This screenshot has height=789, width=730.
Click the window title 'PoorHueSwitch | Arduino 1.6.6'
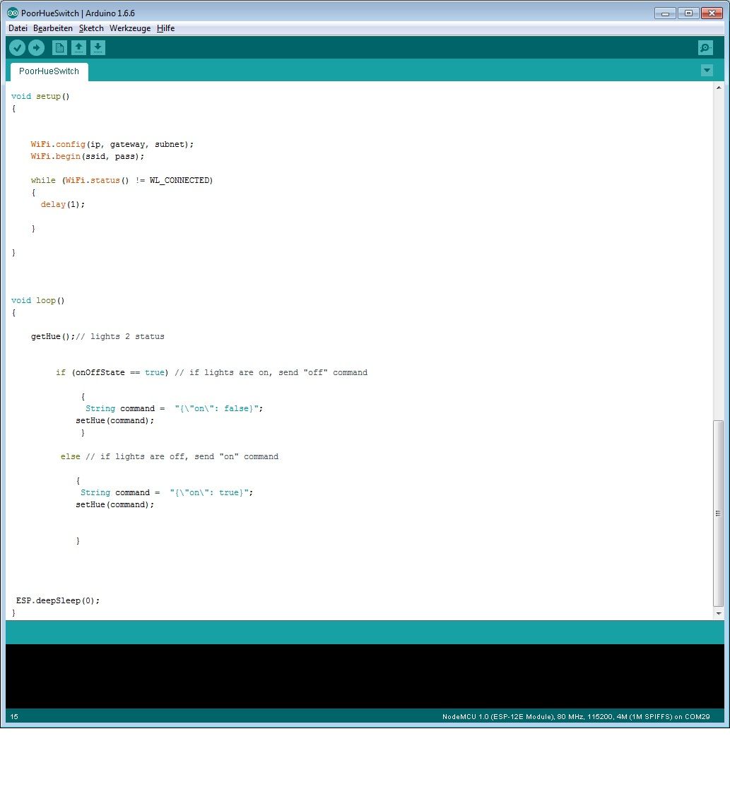click(x=78, y=13)
